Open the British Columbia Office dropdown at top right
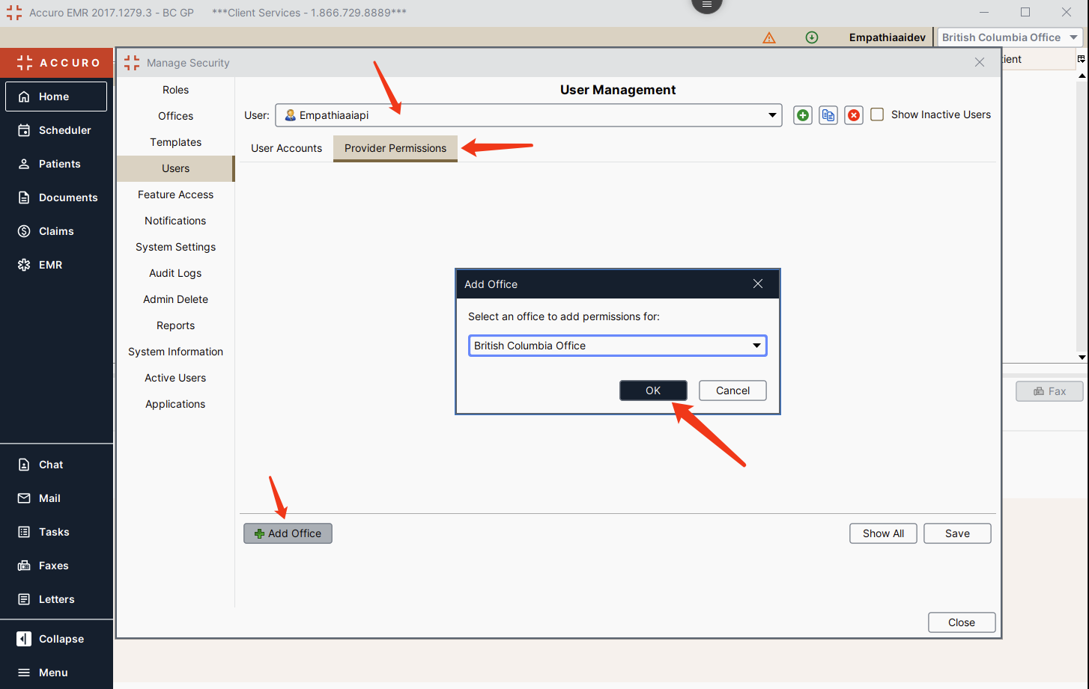Viewport: 1089px width, 689px height. point(1010,37)
